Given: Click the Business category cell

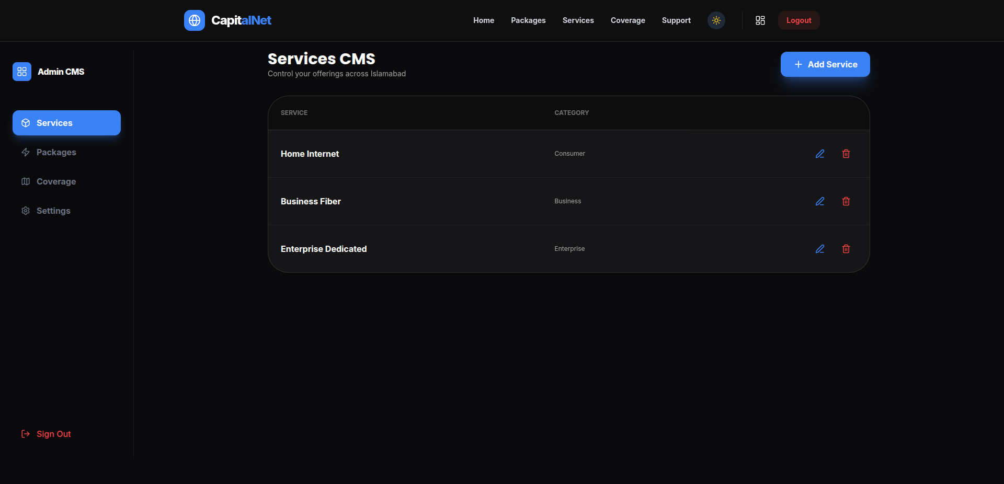Looking at the screenshot, I should [x=567, y=201].
